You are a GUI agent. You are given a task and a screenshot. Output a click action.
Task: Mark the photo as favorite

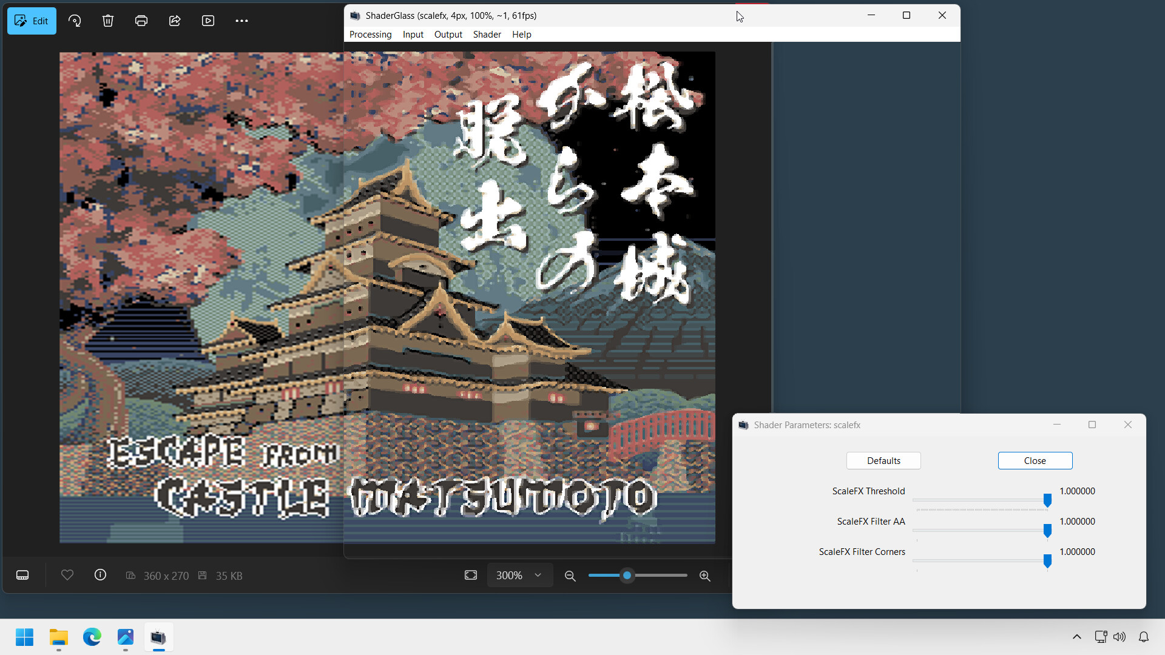point(67,575)
